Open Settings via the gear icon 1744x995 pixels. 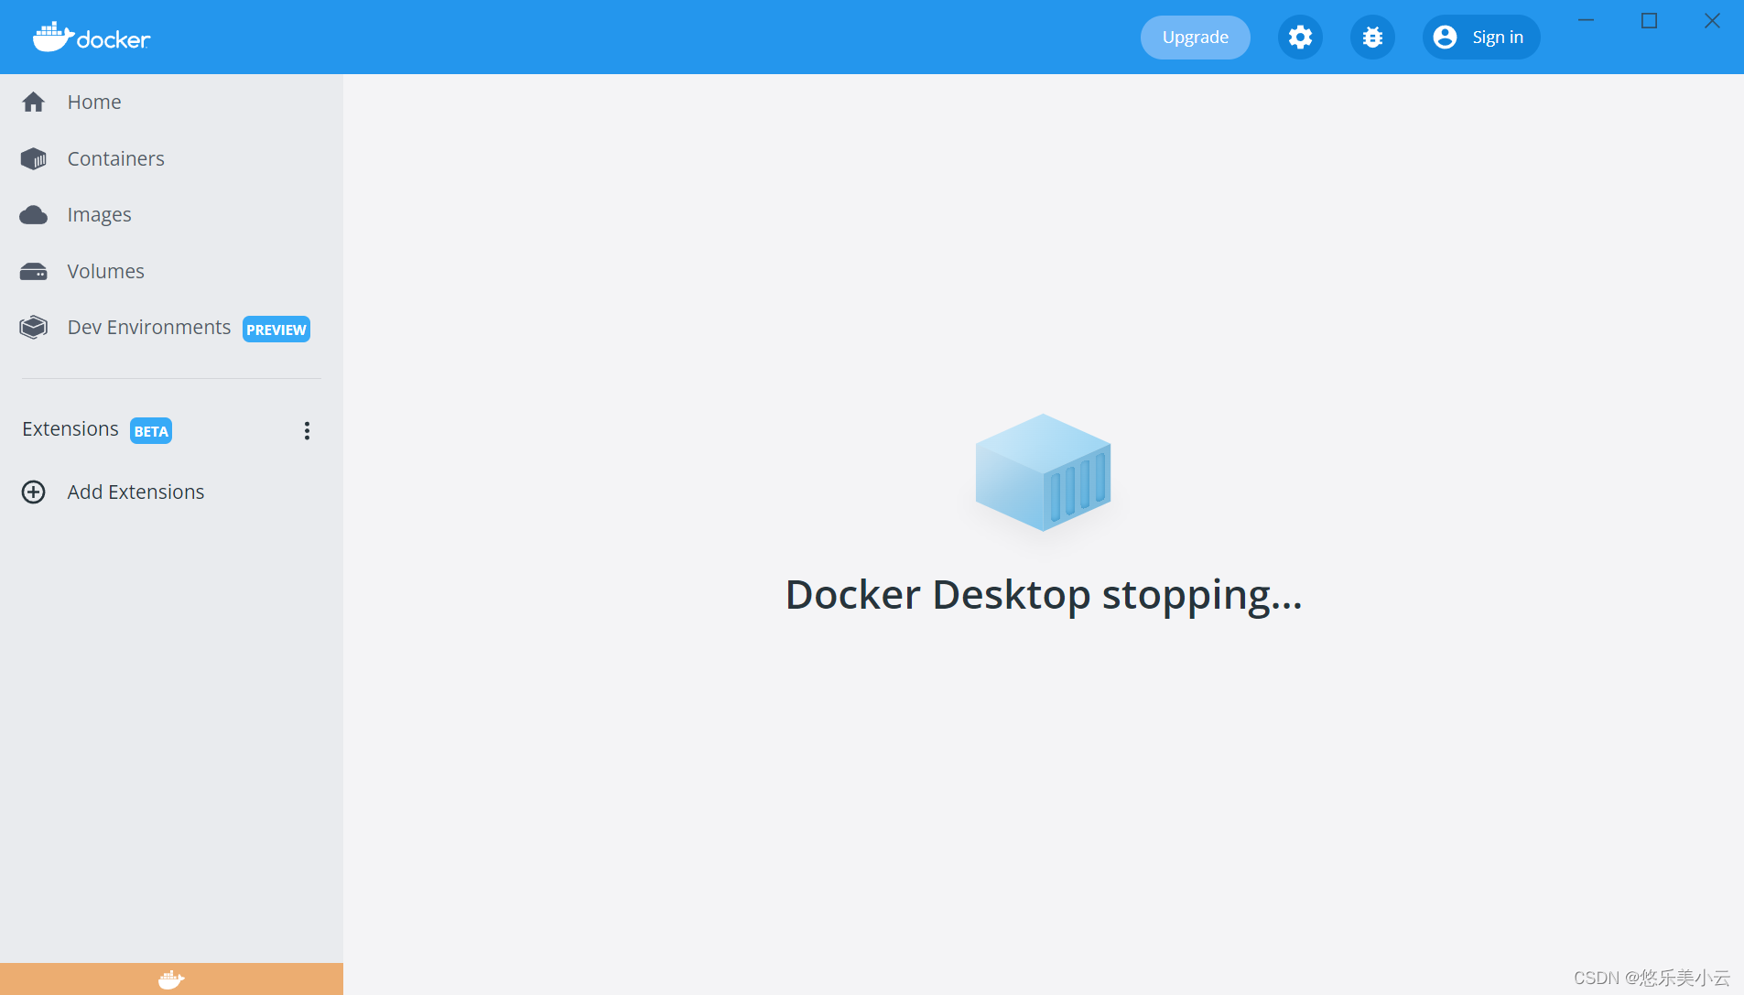(x=1300, y=38)
